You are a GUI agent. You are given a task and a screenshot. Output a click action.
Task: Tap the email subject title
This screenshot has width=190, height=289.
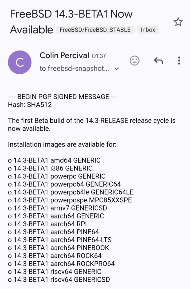click(71, 14)
